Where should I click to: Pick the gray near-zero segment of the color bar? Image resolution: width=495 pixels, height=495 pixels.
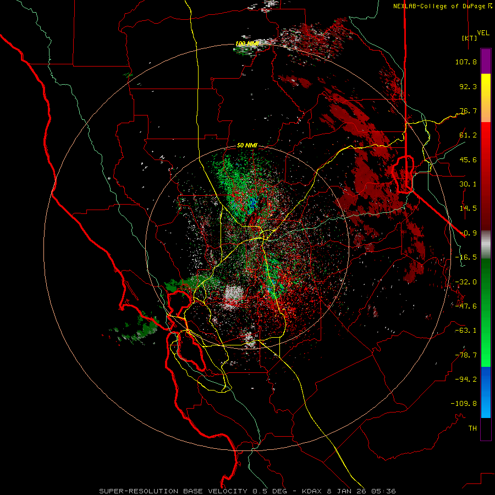(x=486, y=245)
